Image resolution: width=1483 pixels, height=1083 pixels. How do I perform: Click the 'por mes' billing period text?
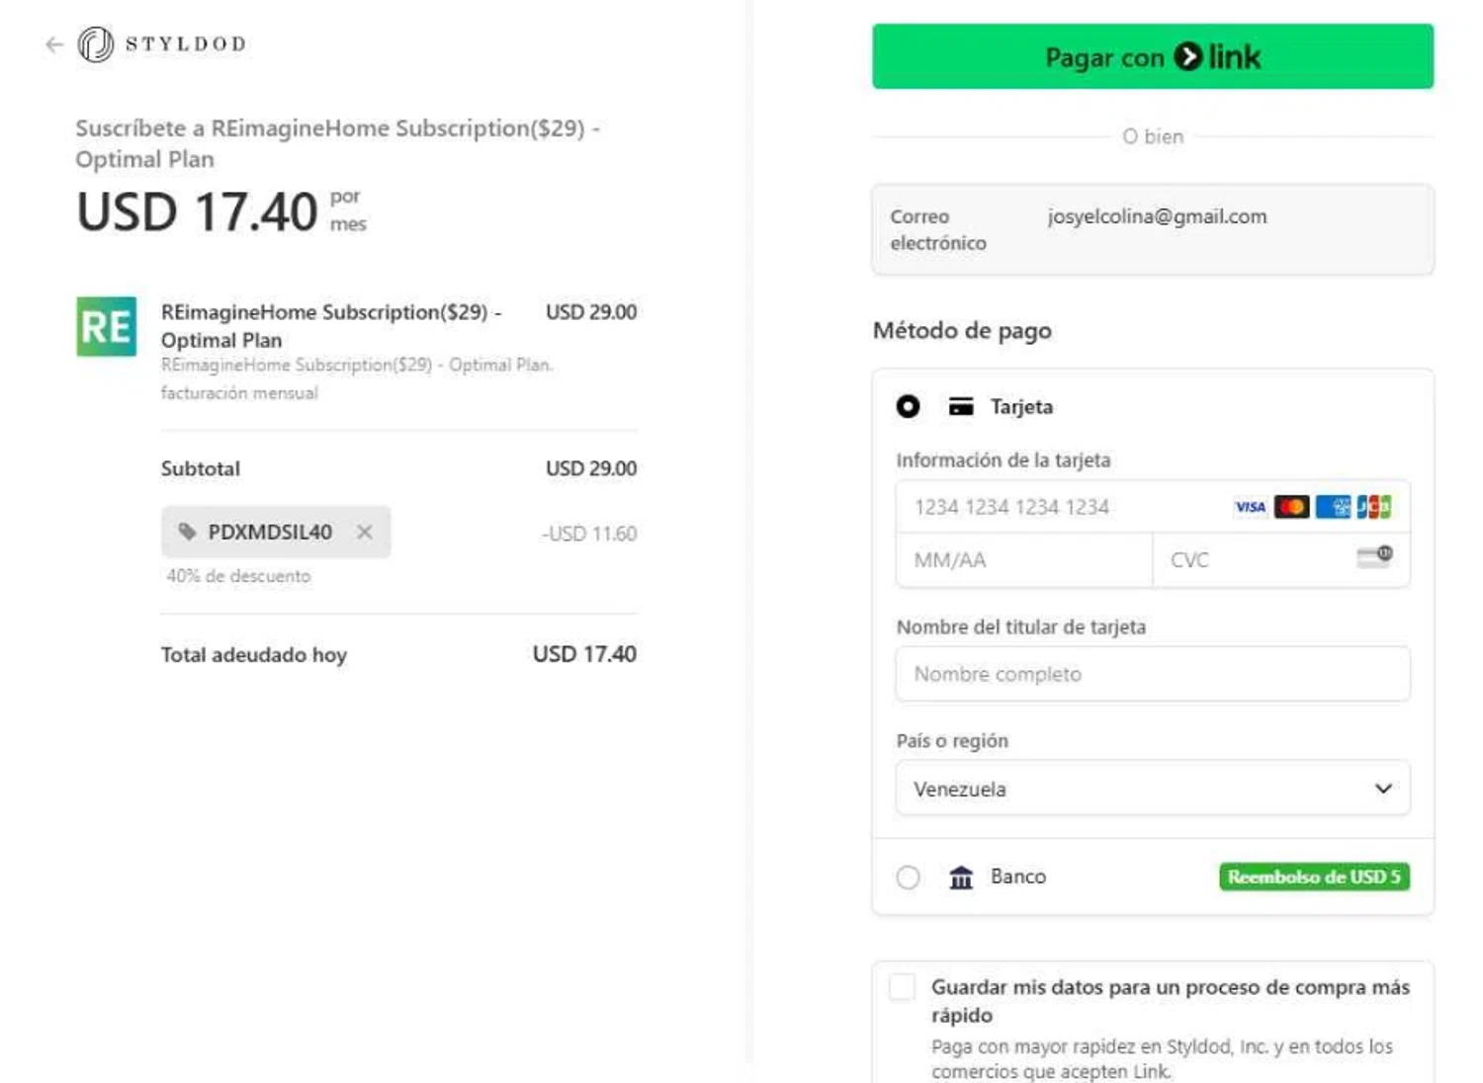tap(348, 210)
